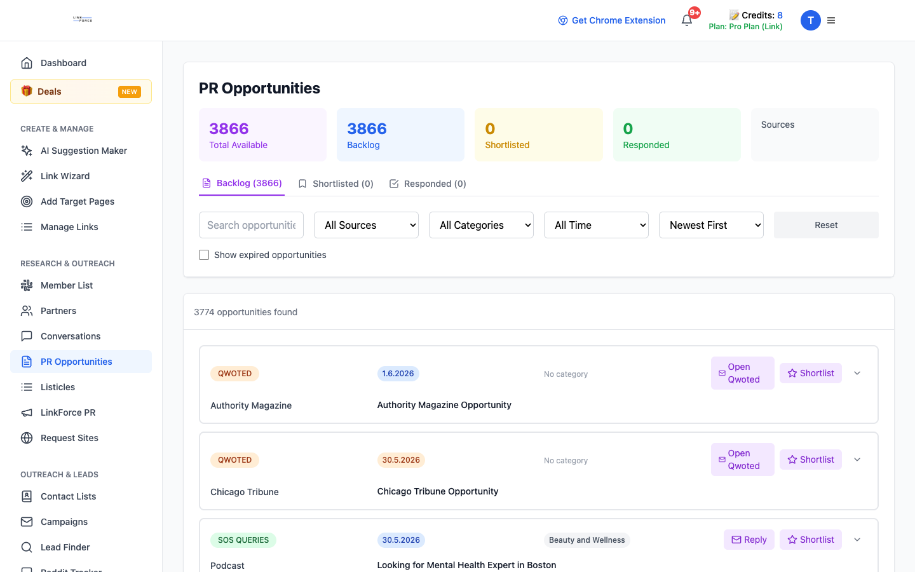Click the Shortlisted stat card

click(538, 135)
